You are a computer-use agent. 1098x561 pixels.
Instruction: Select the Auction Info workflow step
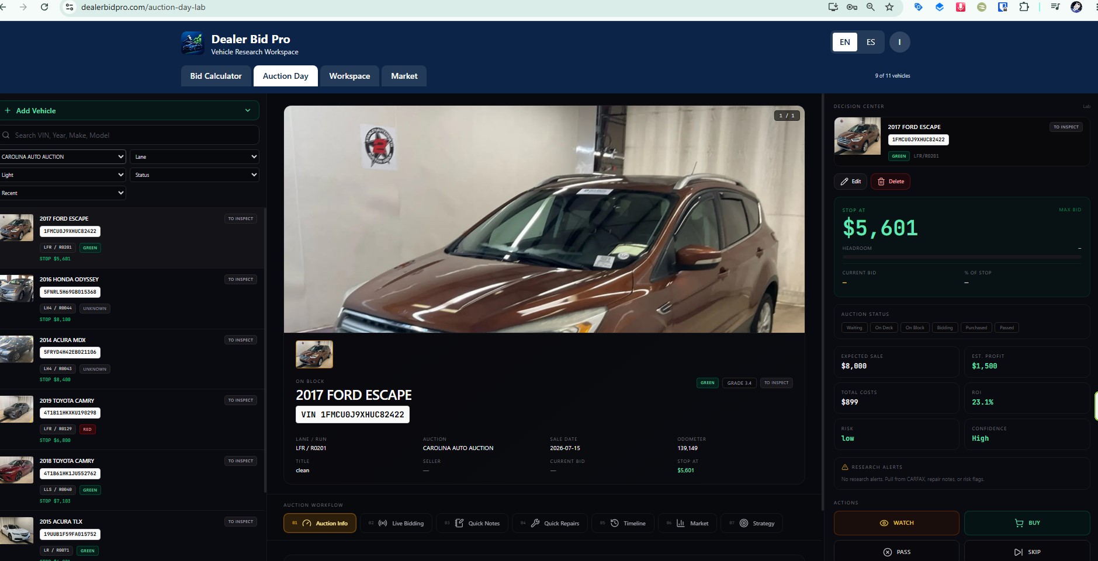coord(320,523)
